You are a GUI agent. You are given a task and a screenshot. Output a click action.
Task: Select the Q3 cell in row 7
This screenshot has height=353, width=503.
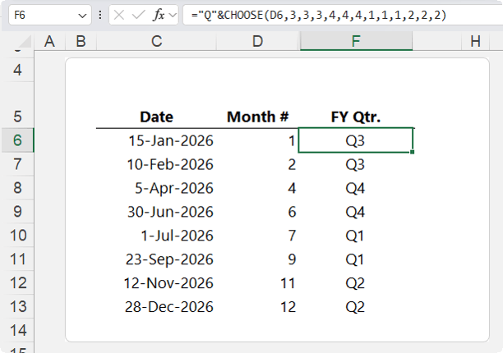[356, 164]
